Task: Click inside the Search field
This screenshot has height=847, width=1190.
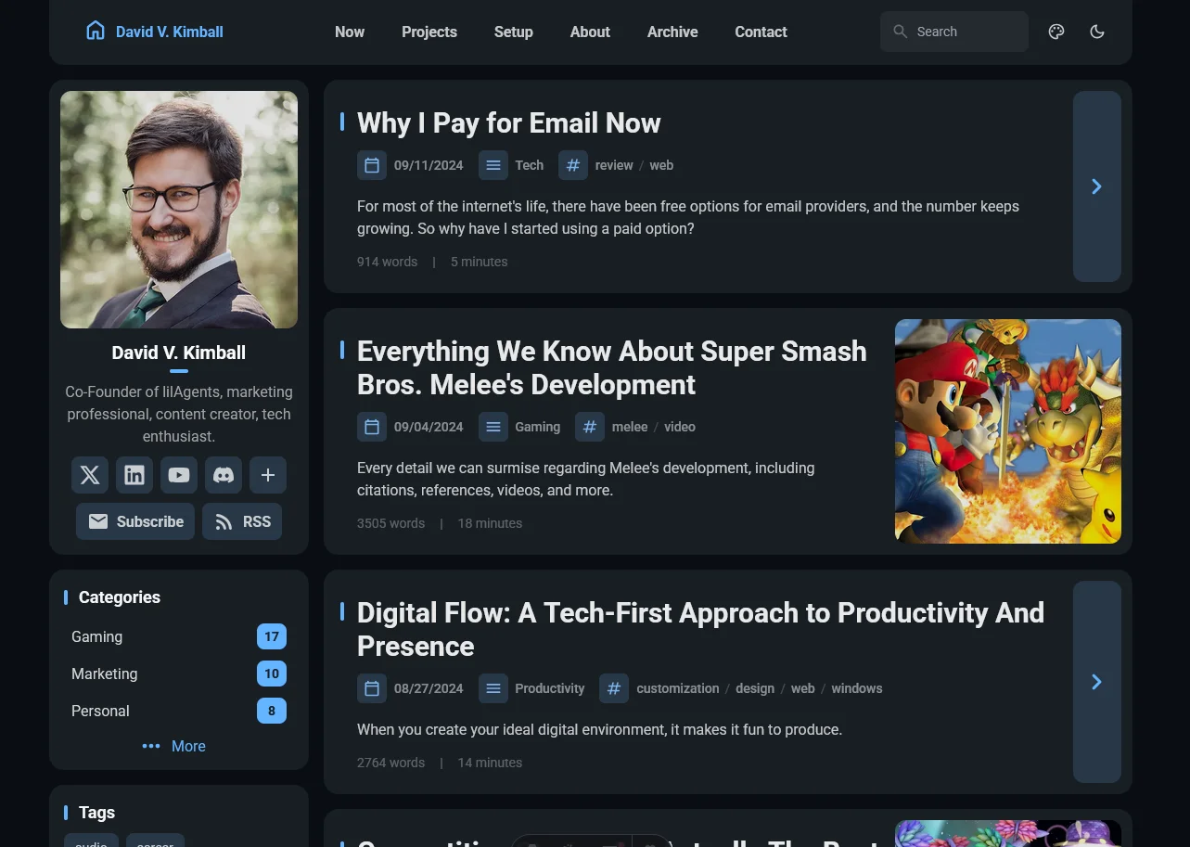Action: pyautogui.click(x=953, y=32)
